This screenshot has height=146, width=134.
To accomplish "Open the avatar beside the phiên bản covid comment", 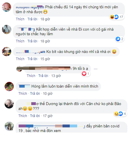I will (x=9, y=126).
